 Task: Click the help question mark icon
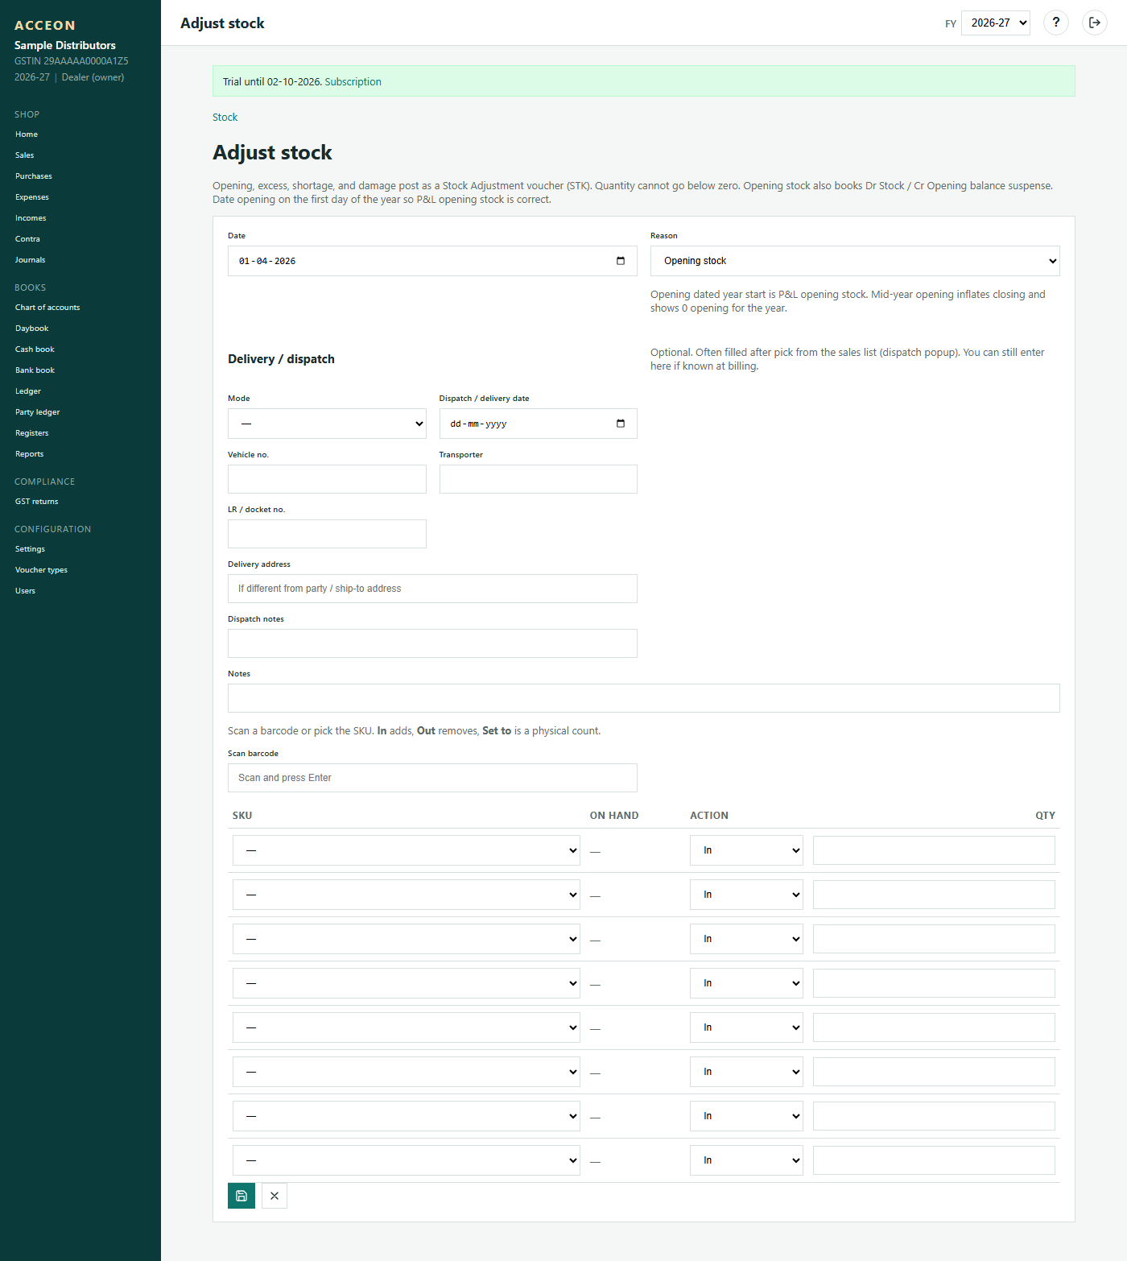coord(1056,23)
